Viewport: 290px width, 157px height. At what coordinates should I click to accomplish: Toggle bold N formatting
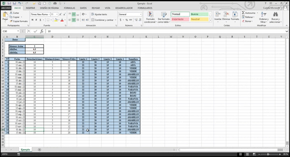33,20
